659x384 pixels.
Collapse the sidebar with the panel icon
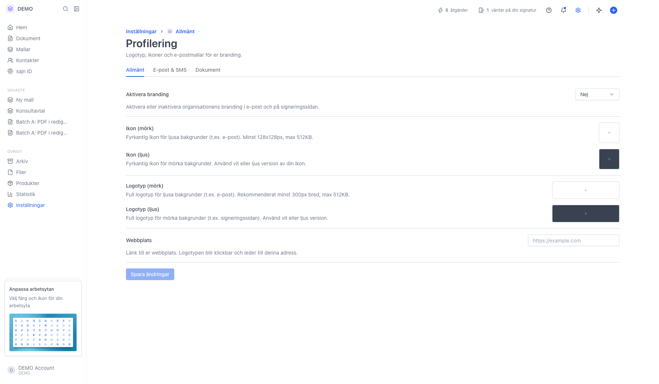click(77, 9)
